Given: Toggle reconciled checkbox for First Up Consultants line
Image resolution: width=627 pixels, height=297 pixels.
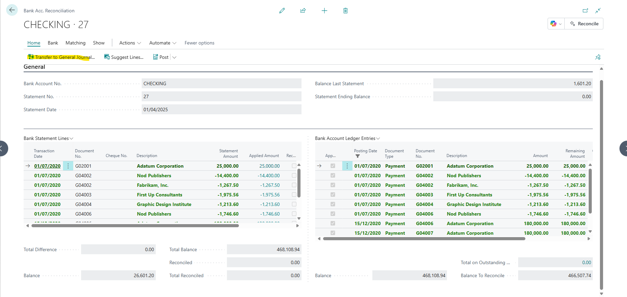Looking at the screenshot, I should pos(294,195).
